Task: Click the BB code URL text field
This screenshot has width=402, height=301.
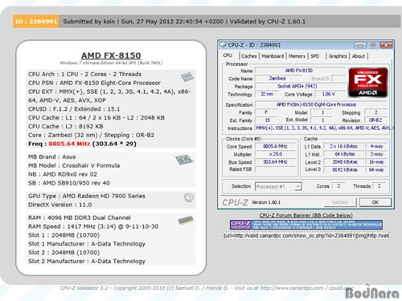Action: point(306,236)
